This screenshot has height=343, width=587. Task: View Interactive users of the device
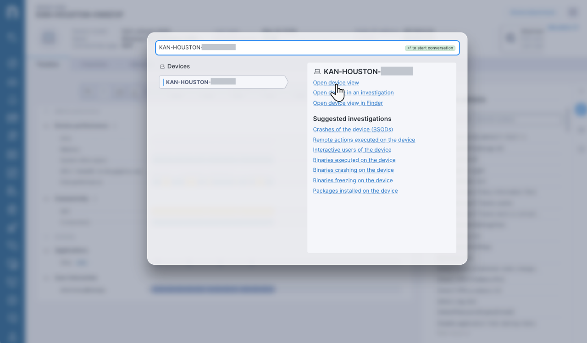tap(352, 150)
